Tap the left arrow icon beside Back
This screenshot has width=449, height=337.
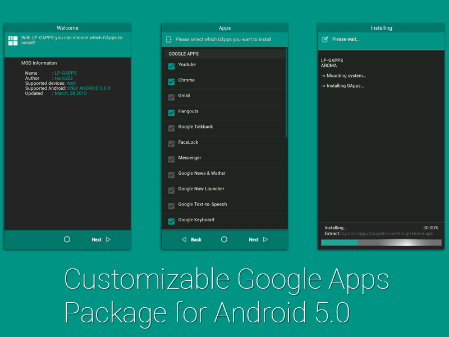coord(184,239)
